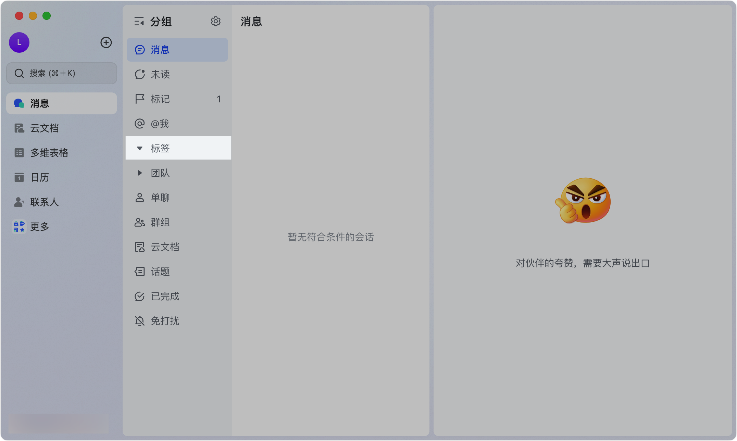The height and width of the screenshot is (441, 737).
Task: Show @我 mentions list
Action: tap(160, 124)
